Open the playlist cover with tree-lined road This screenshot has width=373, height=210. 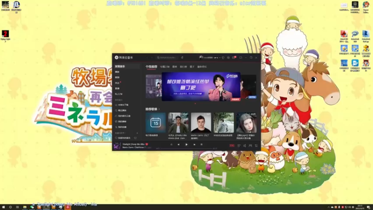[x=224, y=123]
